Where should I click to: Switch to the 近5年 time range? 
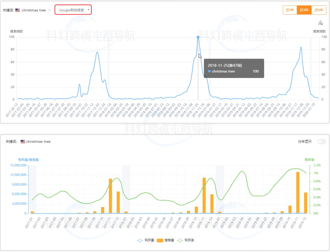pyautogui.click(x=319, y=10)
